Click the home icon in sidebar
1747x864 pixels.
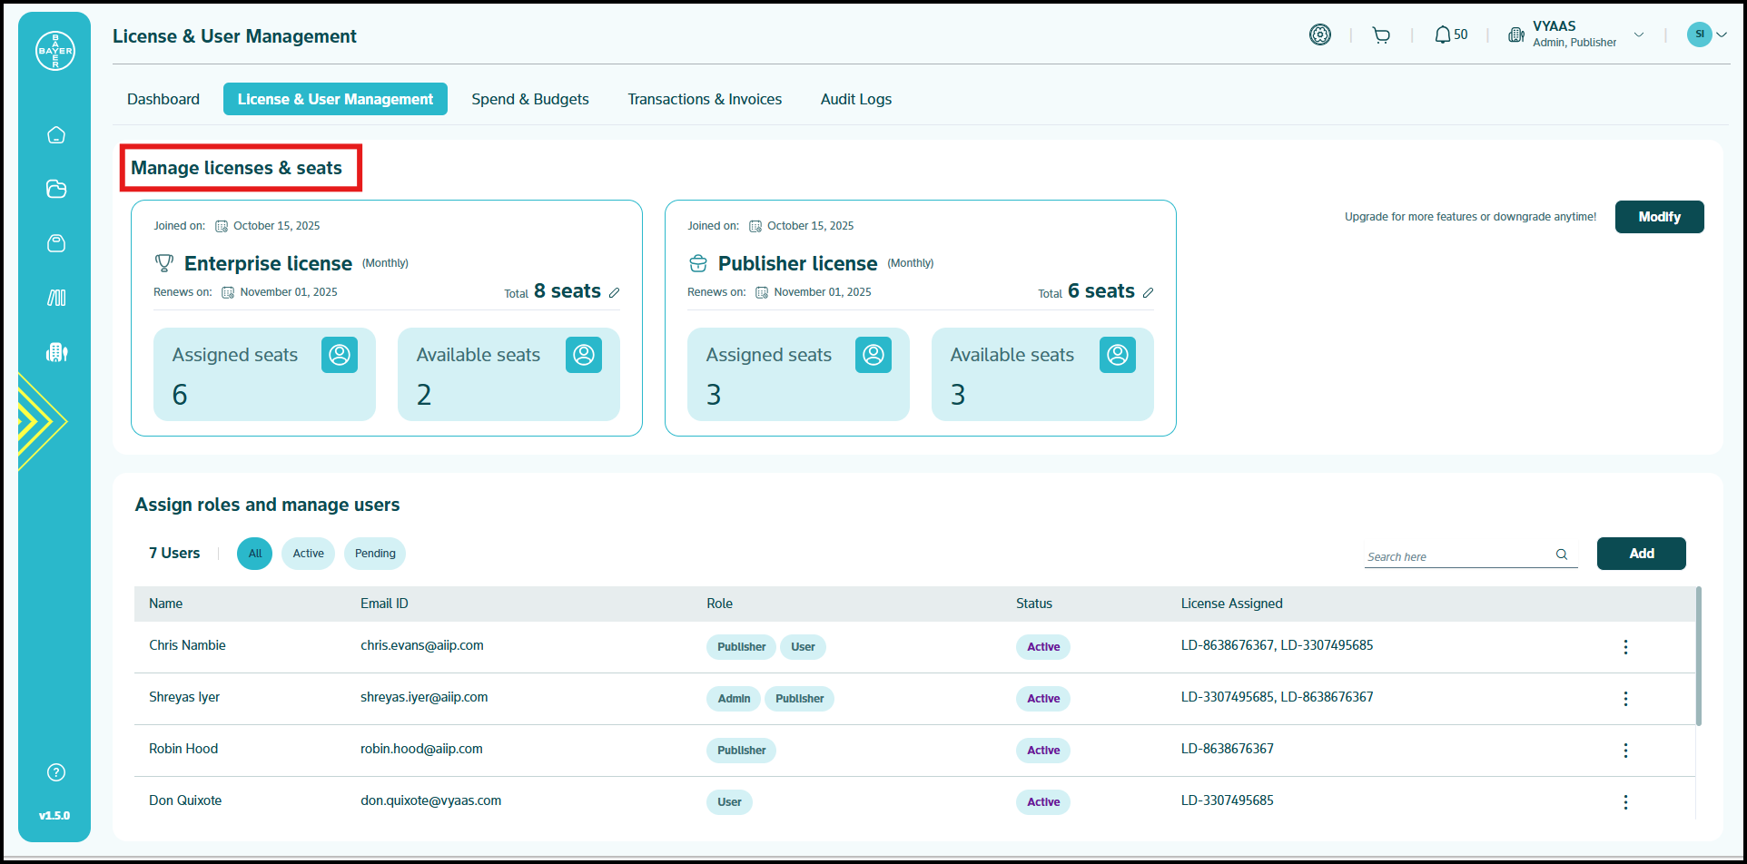pos(56,135)
